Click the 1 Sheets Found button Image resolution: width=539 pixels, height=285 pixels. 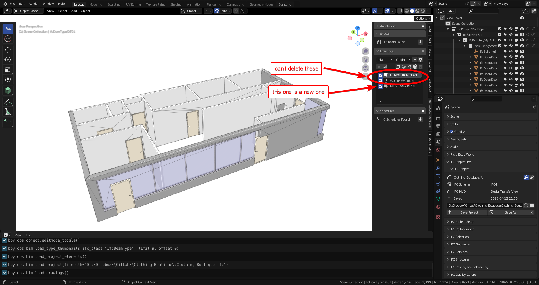pyautogui.click(x=394, y=42)
